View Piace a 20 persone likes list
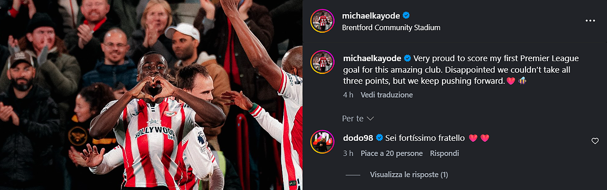Image resolution: width=607 pixels, height=190 pixels. [392, 154]
